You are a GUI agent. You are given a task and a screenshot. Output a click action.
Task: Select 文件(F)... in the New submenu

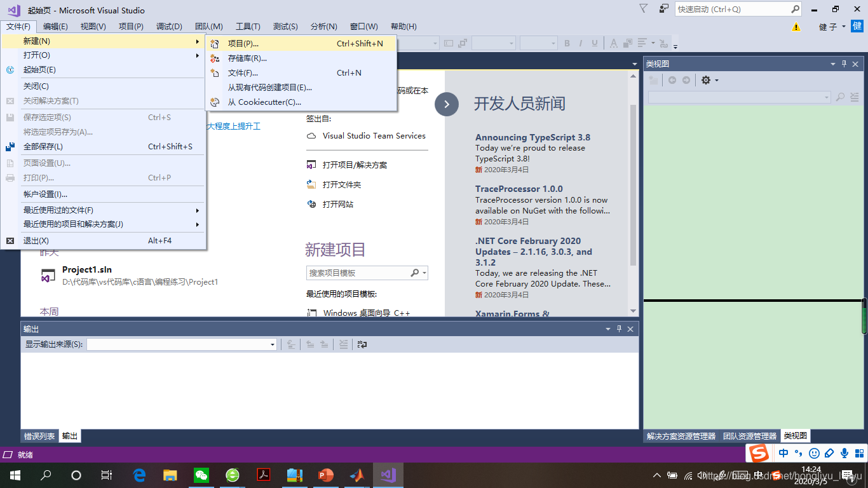[301, 72]
